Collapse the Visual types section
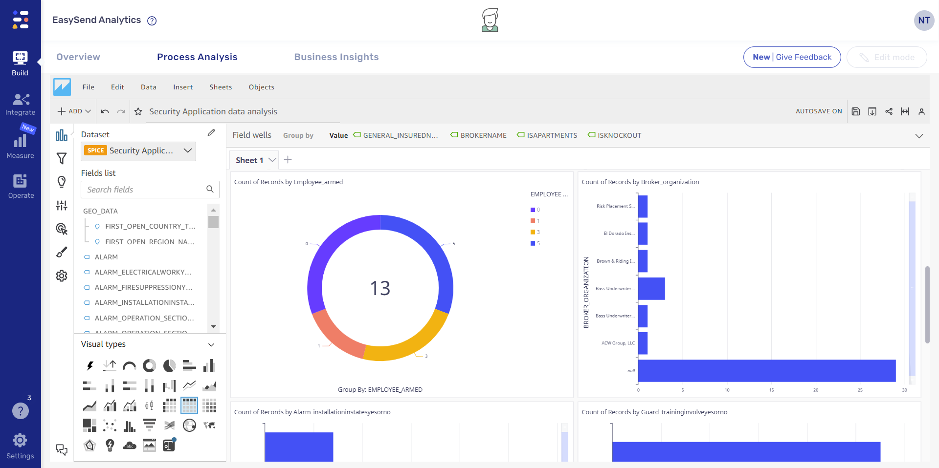Image resolution: width=939 pixels, height=468 pixels. [211, 344]
